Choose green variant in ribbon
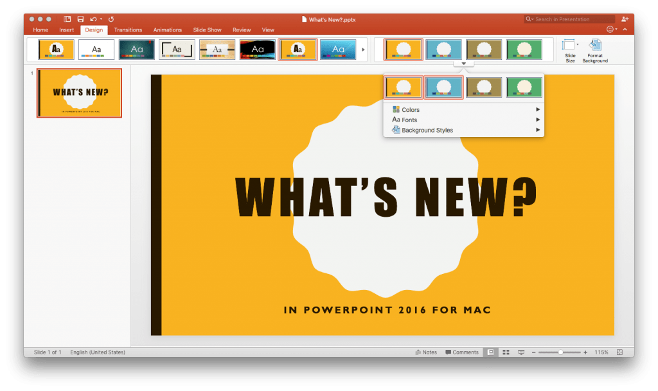Image resolution: width=658 pixels, height=391 pixels. point(524,50)
